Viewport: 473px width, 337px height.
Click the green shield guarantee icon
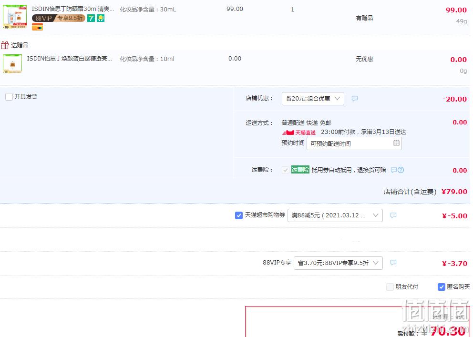click(x=101, y=19)
